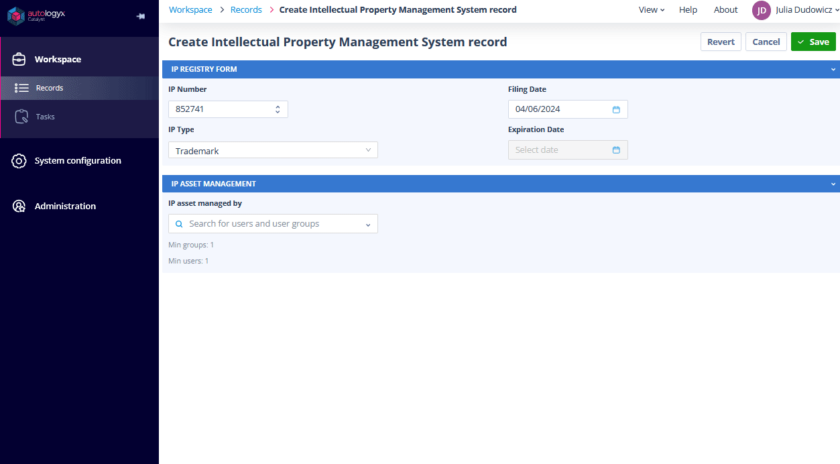The image size is (840, 464).
Task: Click the JD user avatar
Action: tap(762, 10)
